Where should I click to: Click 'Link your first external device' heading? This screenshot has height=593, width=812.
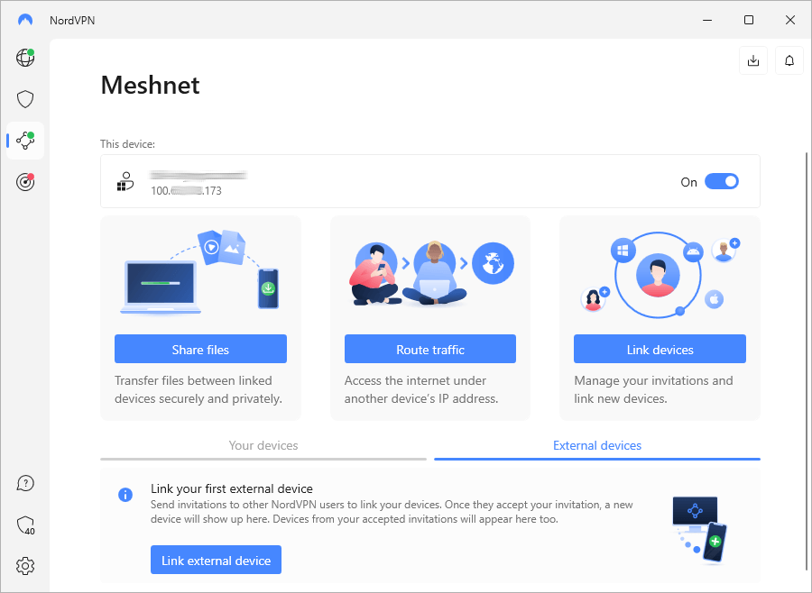click(x=232, y=488)
